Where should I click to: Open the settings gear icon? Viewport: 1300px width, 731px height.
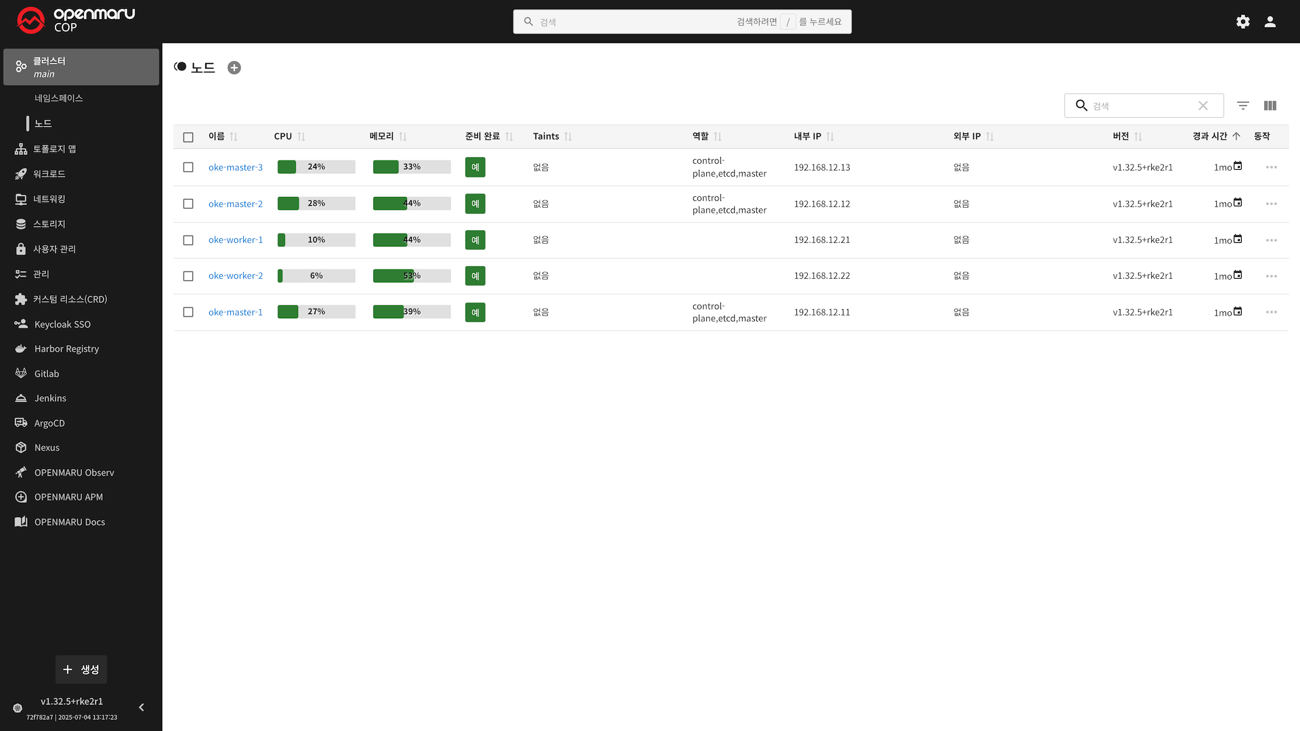click(x=1243, y=22)
